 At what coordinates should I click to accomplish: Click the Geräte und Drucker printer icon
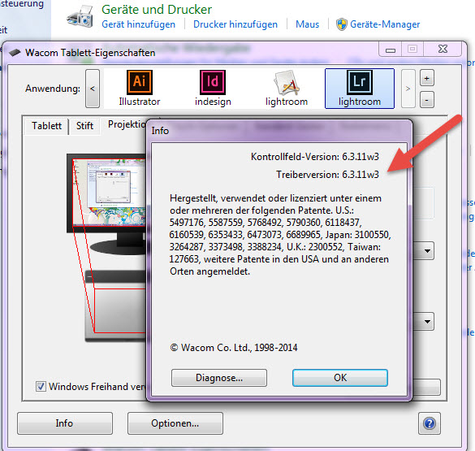pyautogui.click(x=80, y=17)
